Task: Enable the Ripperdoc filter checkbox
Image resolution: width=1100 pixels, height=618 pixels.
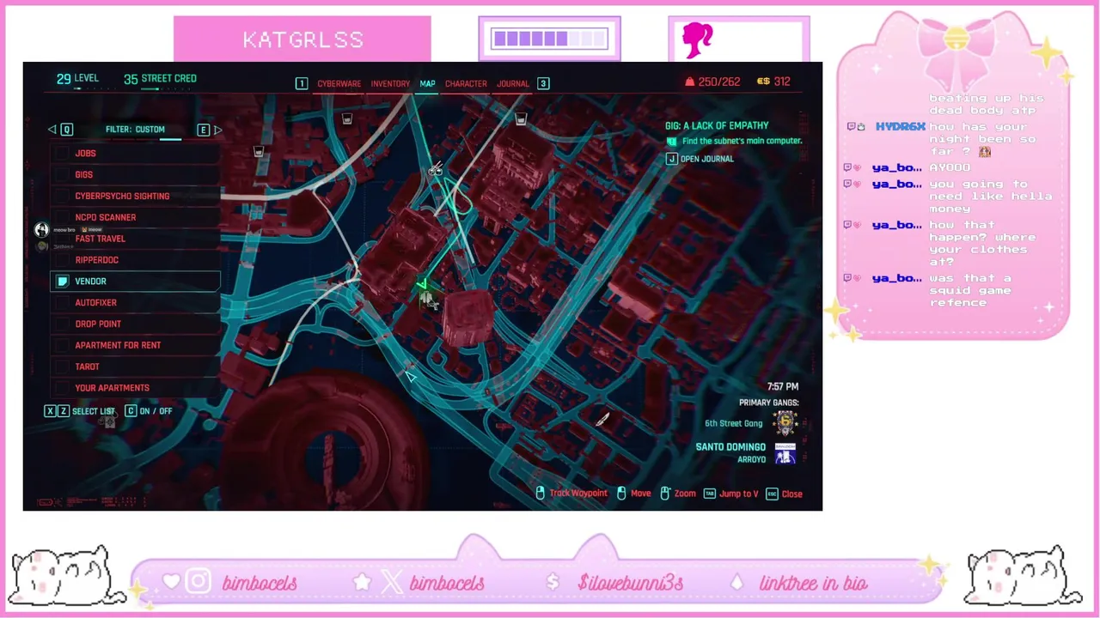Action: click(62, 260)
